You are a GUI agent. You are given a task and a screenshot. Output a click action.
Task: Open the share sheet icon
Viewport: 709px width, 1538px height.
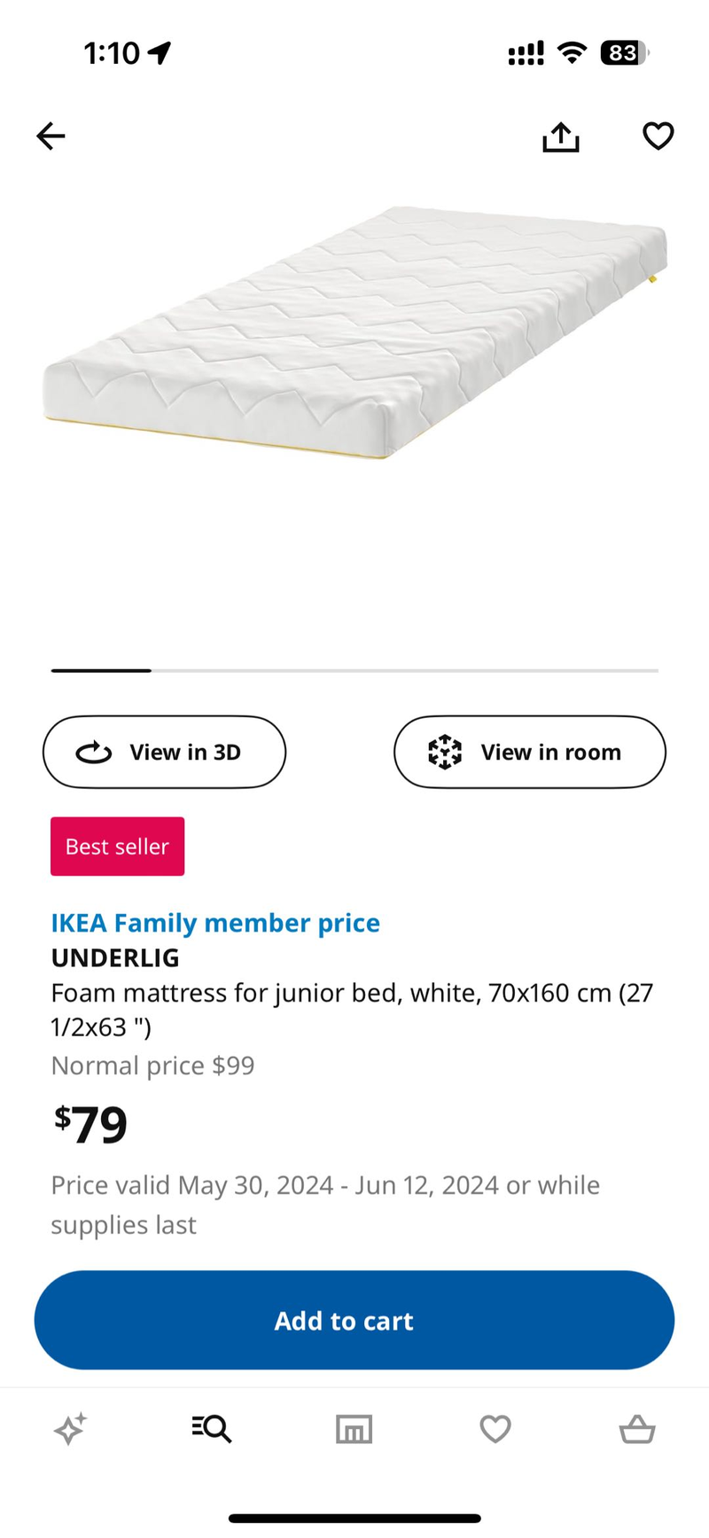click(561, 137)
